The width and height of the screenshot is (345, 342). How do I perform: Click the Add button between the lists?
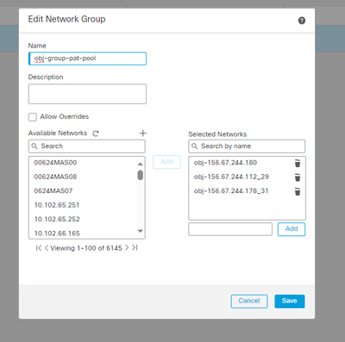(166, 162)
